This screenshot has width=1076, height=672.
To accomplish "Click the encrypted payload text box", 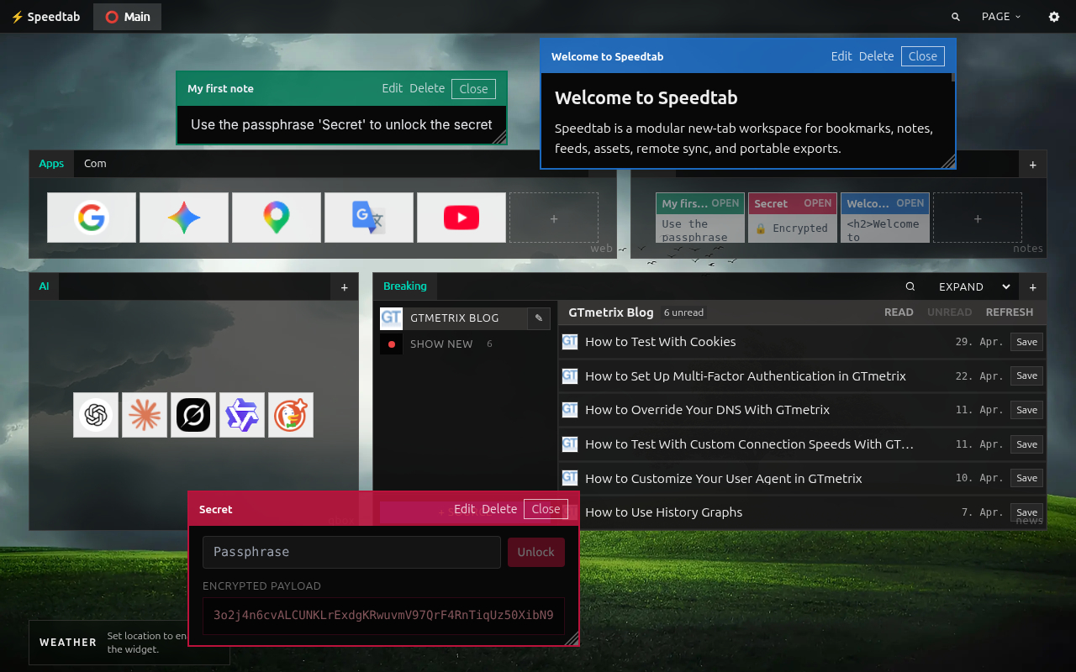I will pos(383,615).
